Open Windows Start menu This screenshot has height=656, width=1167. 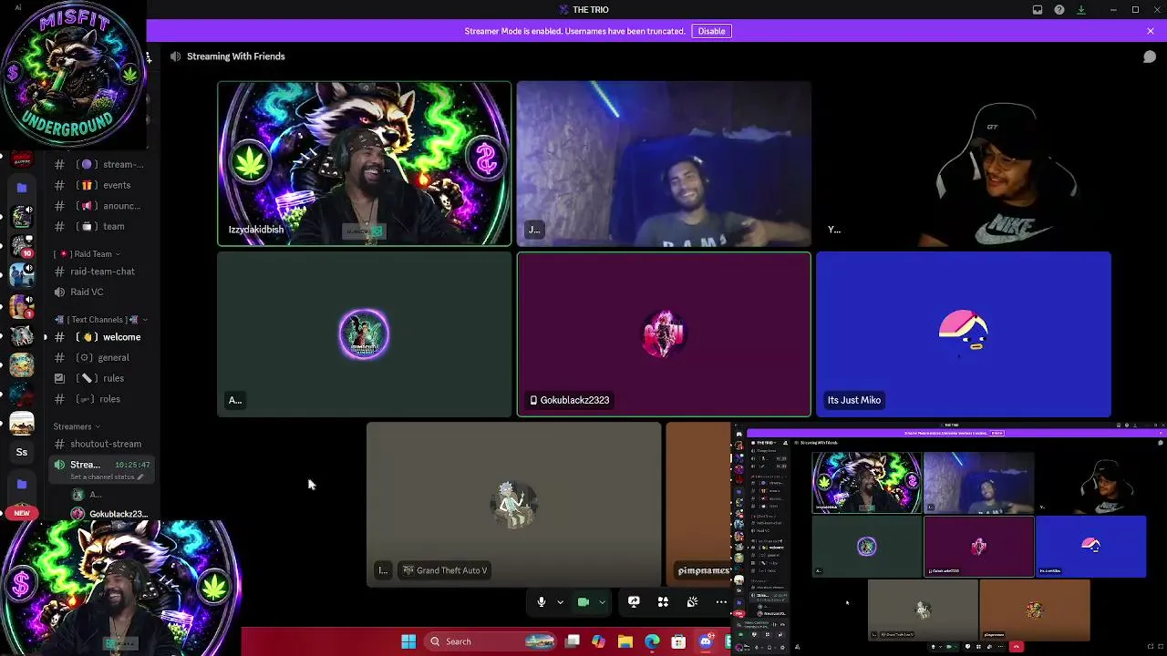pyautogui.click(x=408, y=641)
